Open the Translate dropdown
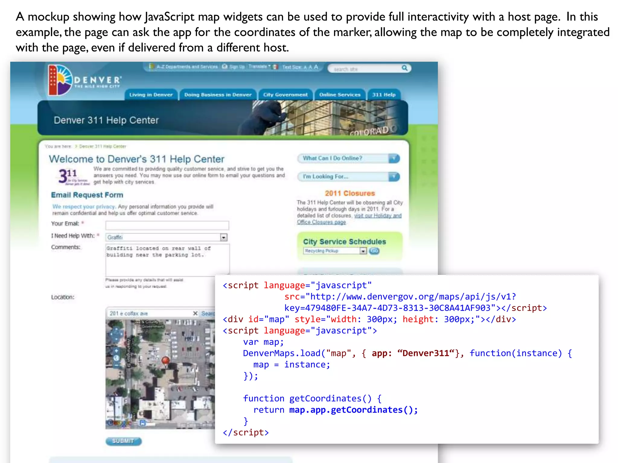 [259, 67]
